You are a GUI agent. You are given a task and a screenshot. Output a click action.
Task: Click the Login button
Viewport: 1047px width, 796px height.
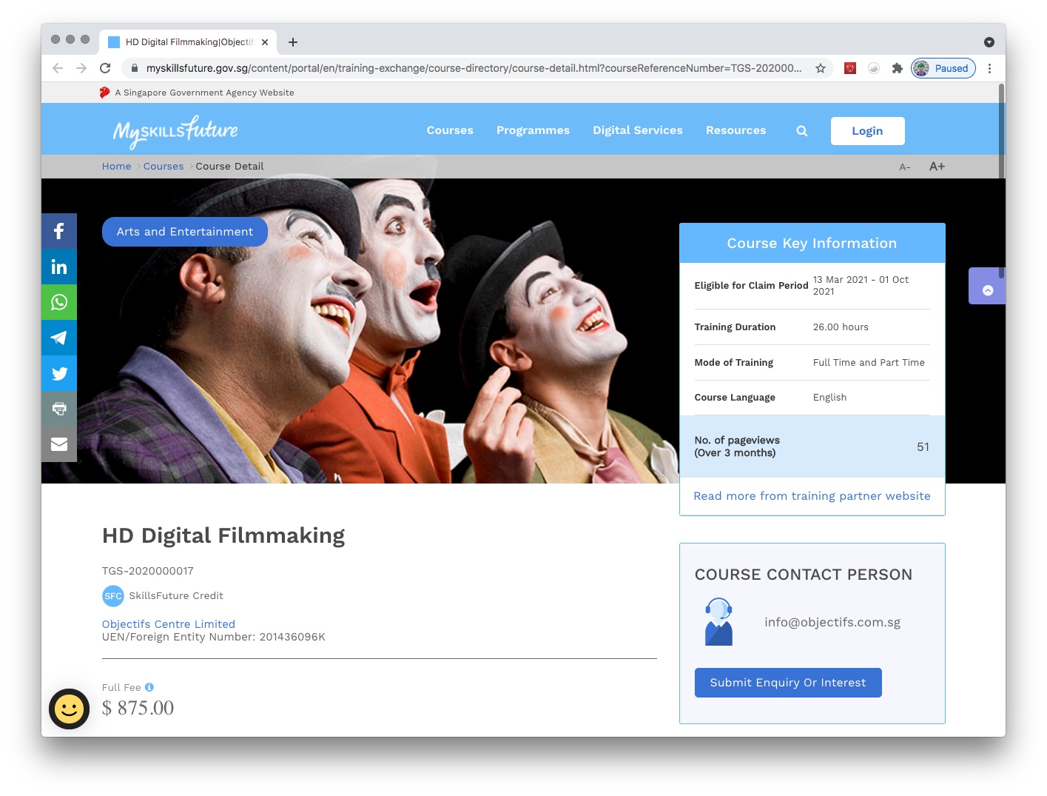(x=866, y=131)
